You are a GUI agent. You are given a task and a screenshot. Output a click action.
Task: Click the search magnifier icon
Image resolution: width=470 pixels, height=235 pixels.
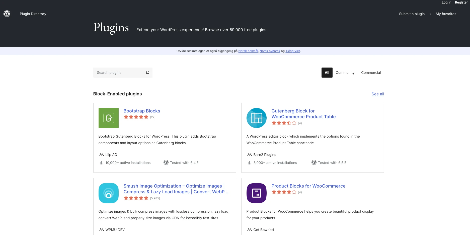point(147,73)
